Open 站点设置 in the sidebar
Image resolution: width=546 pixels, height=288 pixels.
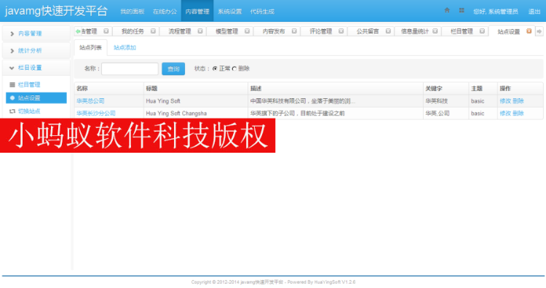pos(36,97)
